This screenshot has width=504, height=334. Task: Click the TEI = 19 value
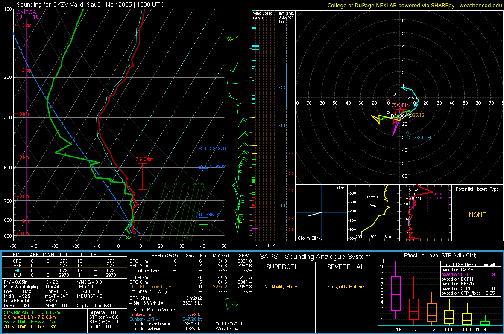85,287
